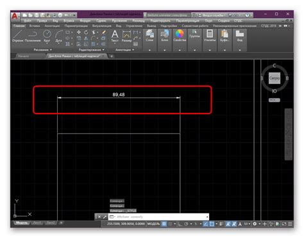Image resolution: width=304 pixels, height=238 pixels.
Task: Toggle polar tracking in status bar
Action: click(186, 224)
